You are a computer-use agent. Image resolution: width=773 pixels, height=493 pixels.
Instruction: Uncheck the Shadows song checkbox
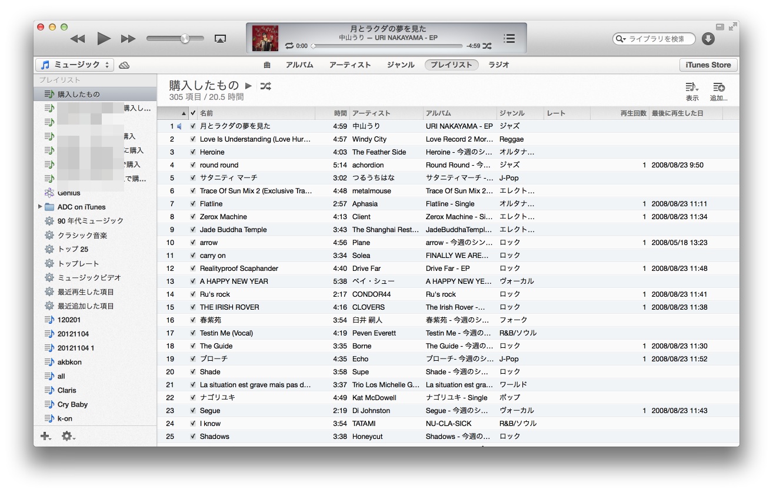[193, 437]
